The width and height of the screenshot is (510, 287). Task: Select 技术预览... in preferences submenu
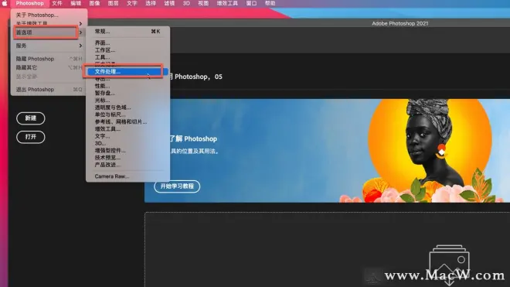(127, 157)
